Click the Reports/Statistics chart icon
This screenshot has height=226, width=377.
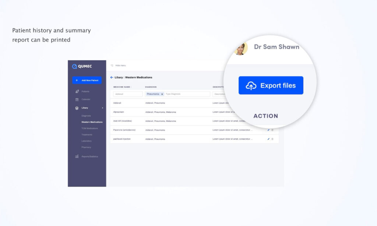click(x=77, y=156)
